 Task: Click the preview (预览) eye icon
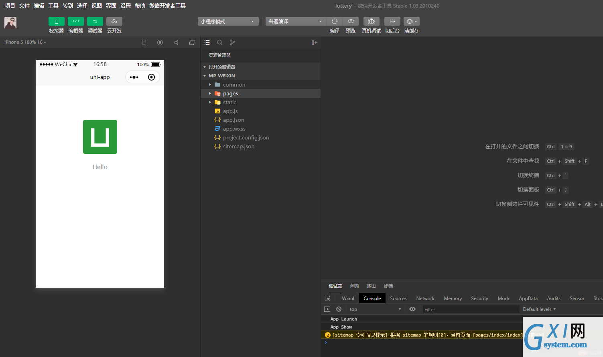(351, 21)
